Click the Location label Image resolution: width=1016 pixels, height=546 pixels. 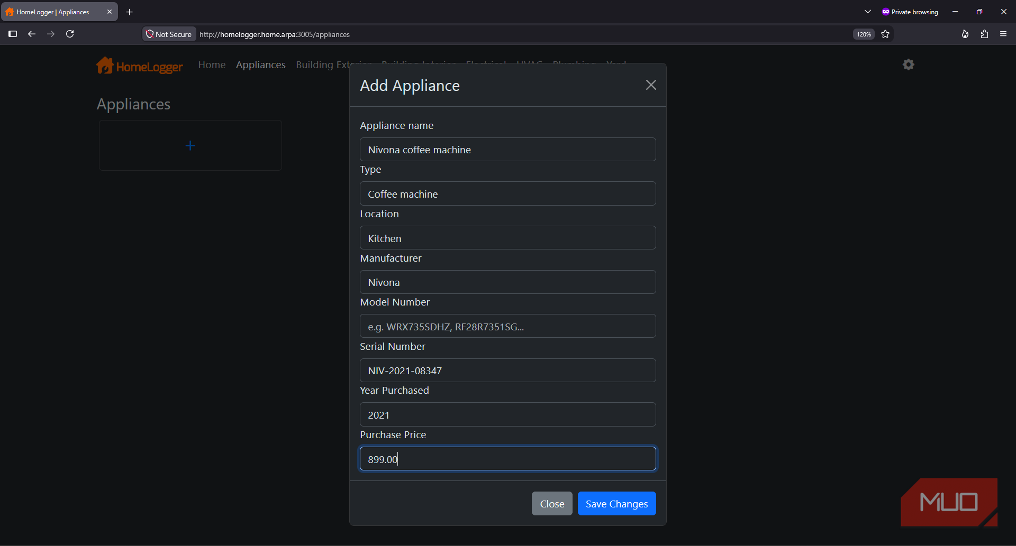pyautogui.click(x=379, y=214)
